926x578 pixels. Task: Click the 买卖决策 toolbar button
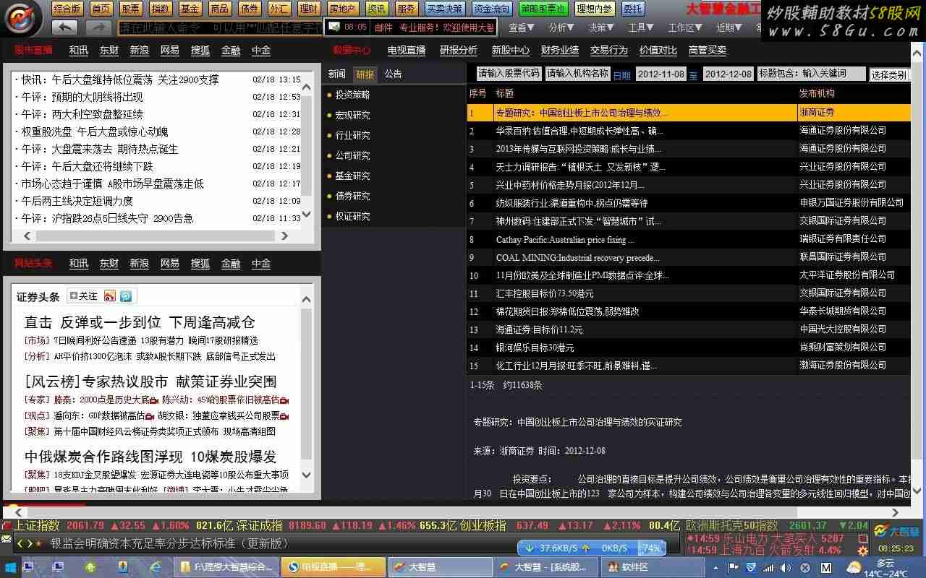[444, 9]
